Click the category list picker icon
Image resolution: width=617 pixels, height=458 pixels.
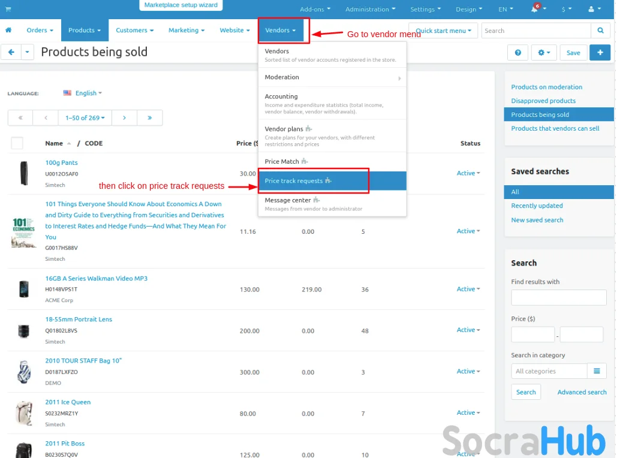pos(597,371)
